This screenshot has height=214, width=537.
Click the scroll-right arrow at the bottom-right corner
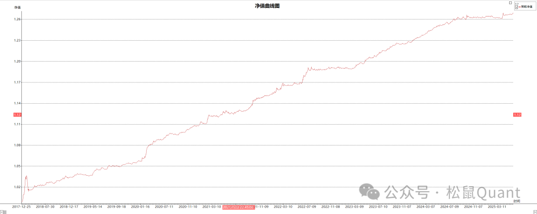point(535,212)
